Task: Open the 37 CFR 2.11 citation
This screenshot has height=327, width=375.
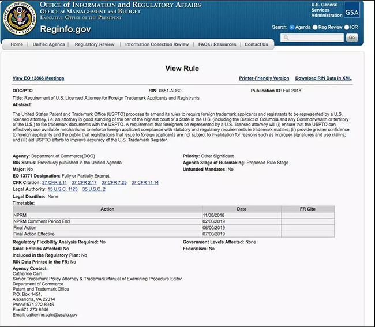Action: click(54, 183)
